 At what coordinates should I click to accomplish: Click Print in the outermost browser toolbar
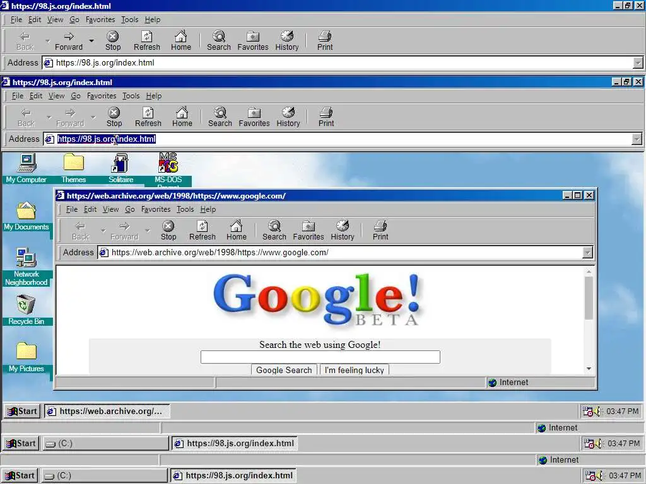(325, 41)
